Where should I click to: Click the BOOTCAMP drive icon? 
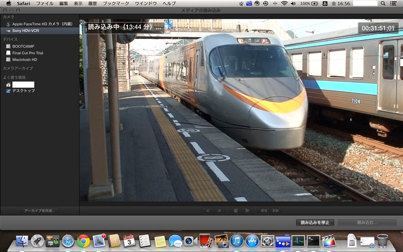point(8,46)
